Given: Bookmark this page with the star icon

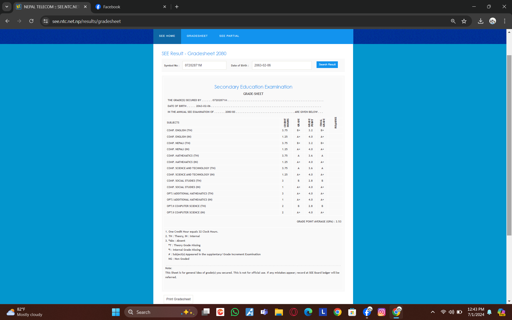Looking at the screenshot, I should (x=464, y=21).
